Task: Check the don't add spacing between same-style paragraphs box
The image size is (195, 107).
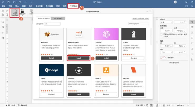Action: (x=161, y=34)
